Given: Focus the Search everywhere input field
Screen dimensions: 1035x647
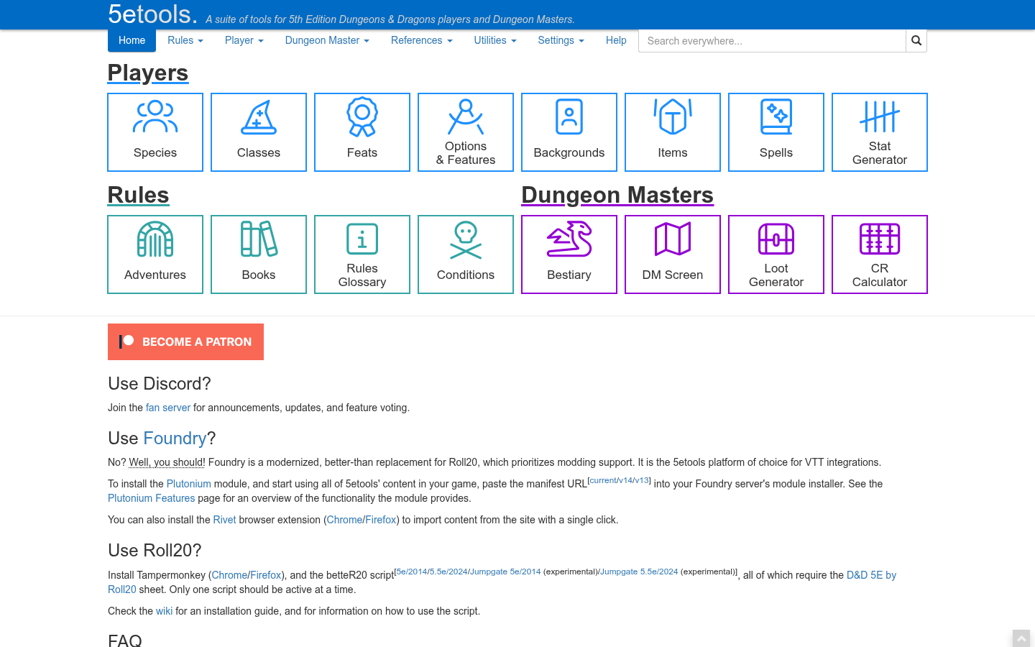Looking at the screenshot, I should [x=772, y=41].
